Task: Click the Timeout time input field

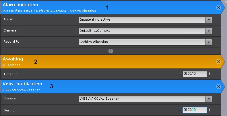Action: pos(195,74)
